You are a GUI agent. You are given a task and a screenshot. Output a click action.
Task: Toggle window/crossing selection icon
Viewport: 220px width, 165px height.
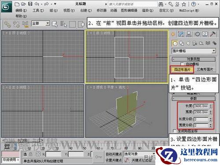point(81,24)
